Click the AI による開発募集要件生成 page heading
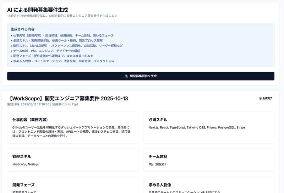 [x=37, y=10]
